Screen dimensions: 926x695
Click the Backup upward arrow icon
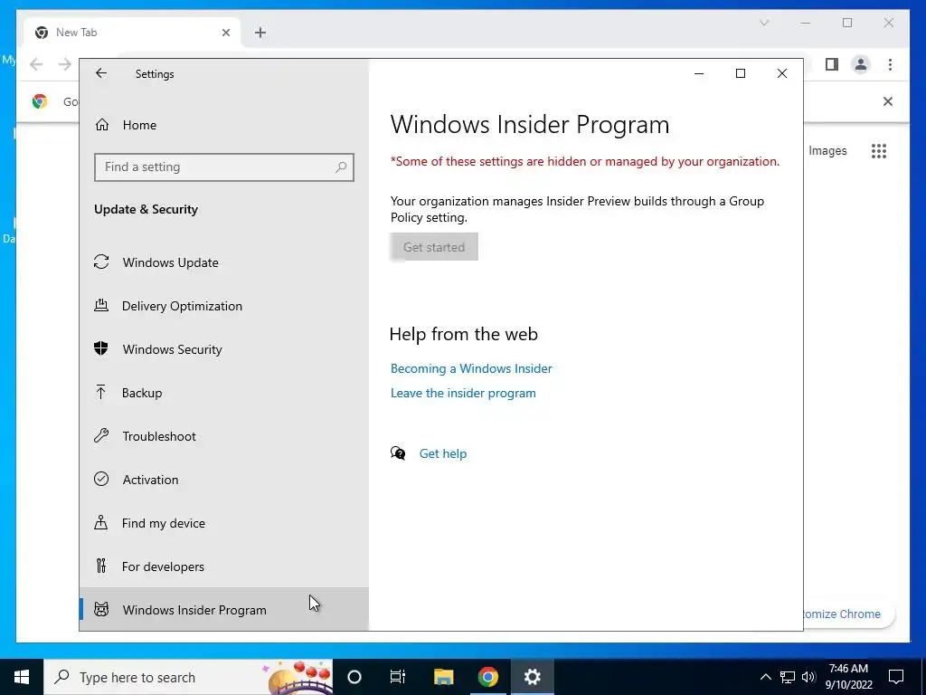(x=101, y=392)
